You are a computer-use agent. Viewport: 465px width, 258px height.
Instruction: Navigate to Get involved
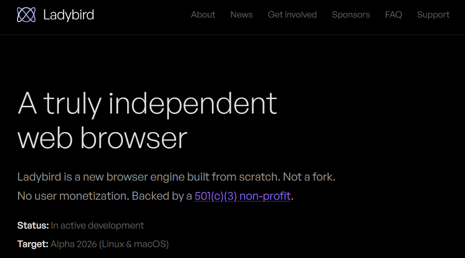click(x=292, y=14)
